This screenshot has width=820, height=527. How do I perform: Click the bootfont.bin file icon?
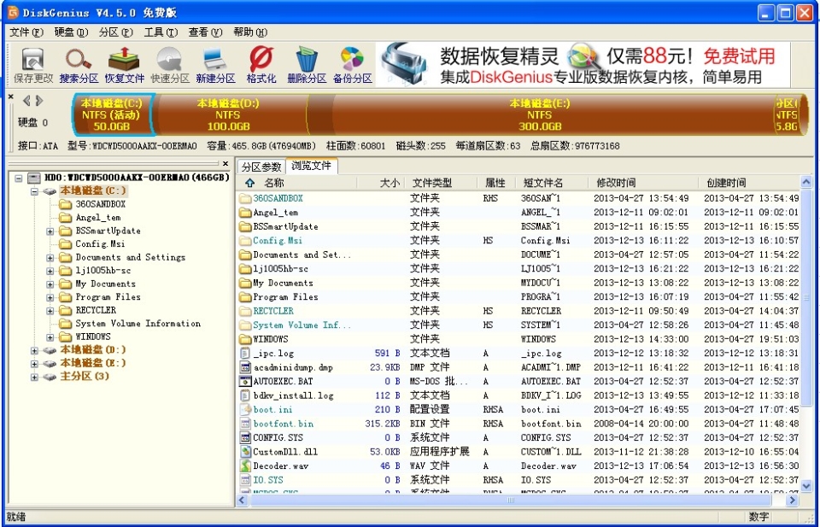(x=245, y=424)
